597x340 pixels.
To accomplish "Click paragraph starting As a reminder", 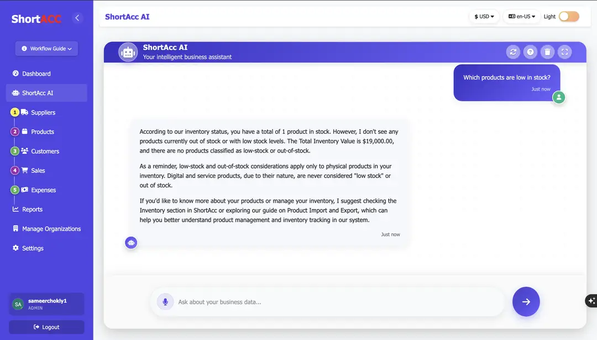I will [x=265, y=176].
